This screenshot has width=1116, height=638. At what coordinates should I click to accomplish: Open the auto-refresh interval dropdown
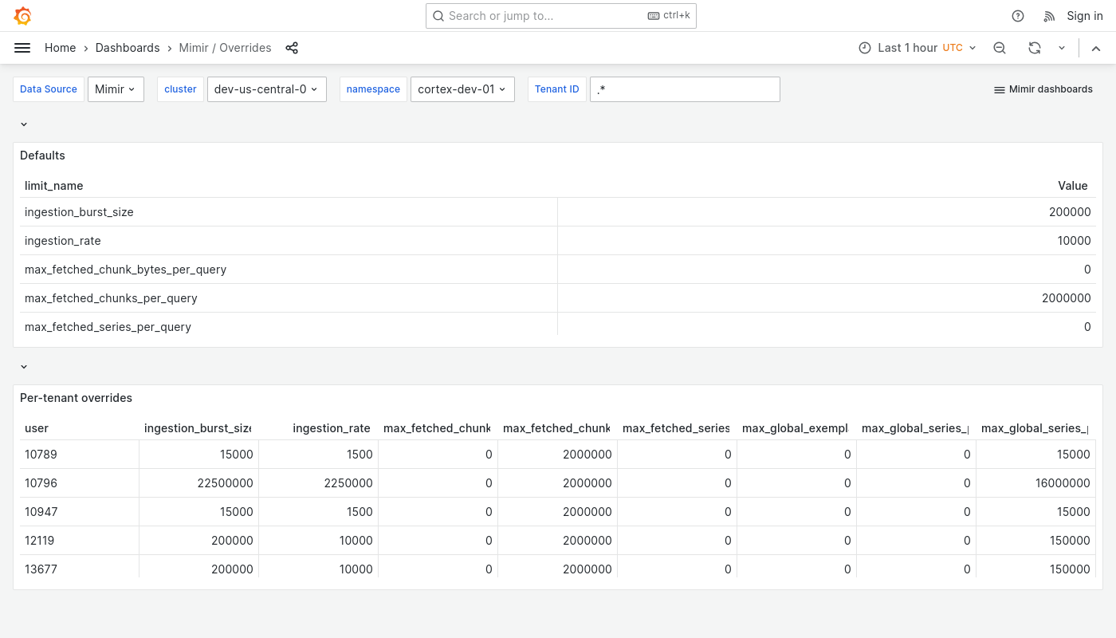point(1062,48)
